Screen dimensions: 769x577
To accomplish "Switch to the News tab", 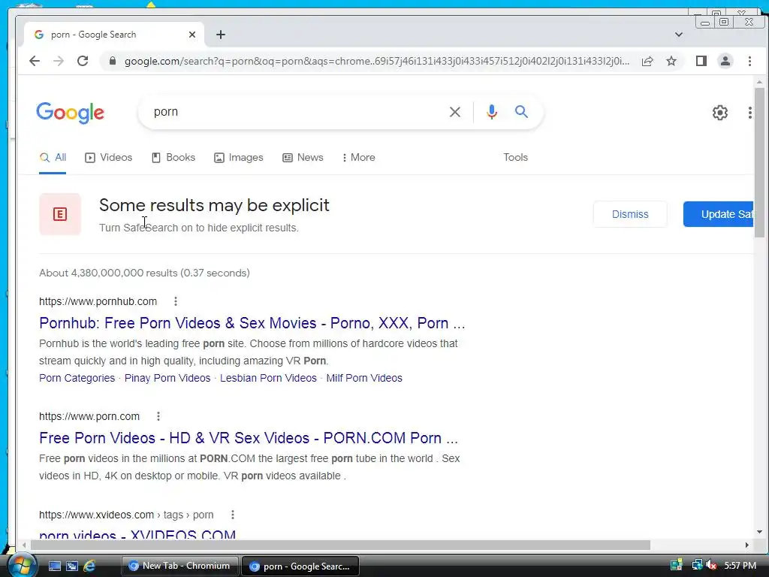I will point(303,158).
